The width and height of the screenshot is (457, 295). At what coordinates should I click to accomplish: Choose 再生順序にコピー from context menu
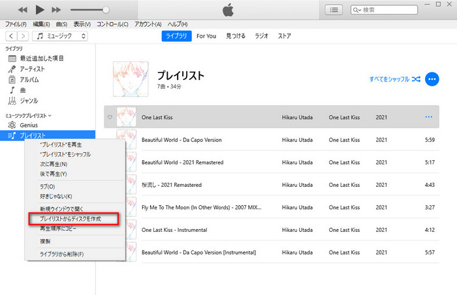click(x=58, y=229)
